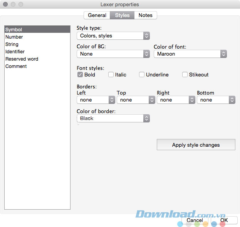Expand the Top border dropdown

pyautogui.click(x=136, y=100)
